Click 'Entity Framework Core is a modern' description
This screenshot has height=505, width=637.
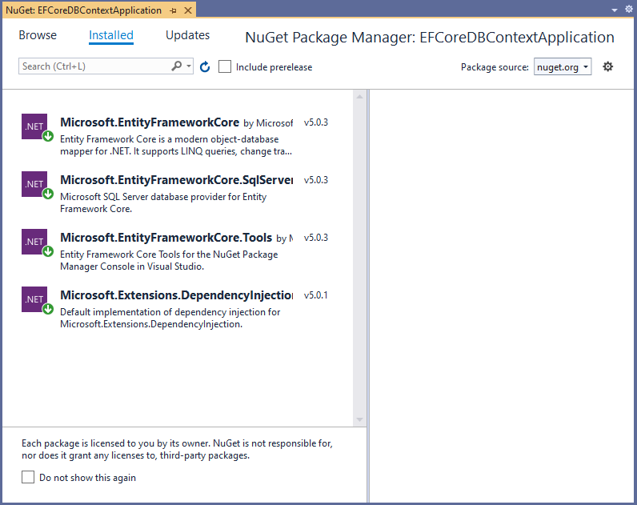pyautogui.click(x=176, y=146)
